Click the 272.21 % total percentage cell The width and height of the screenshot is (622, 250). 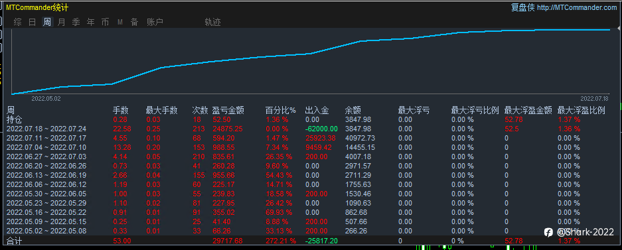281,241
